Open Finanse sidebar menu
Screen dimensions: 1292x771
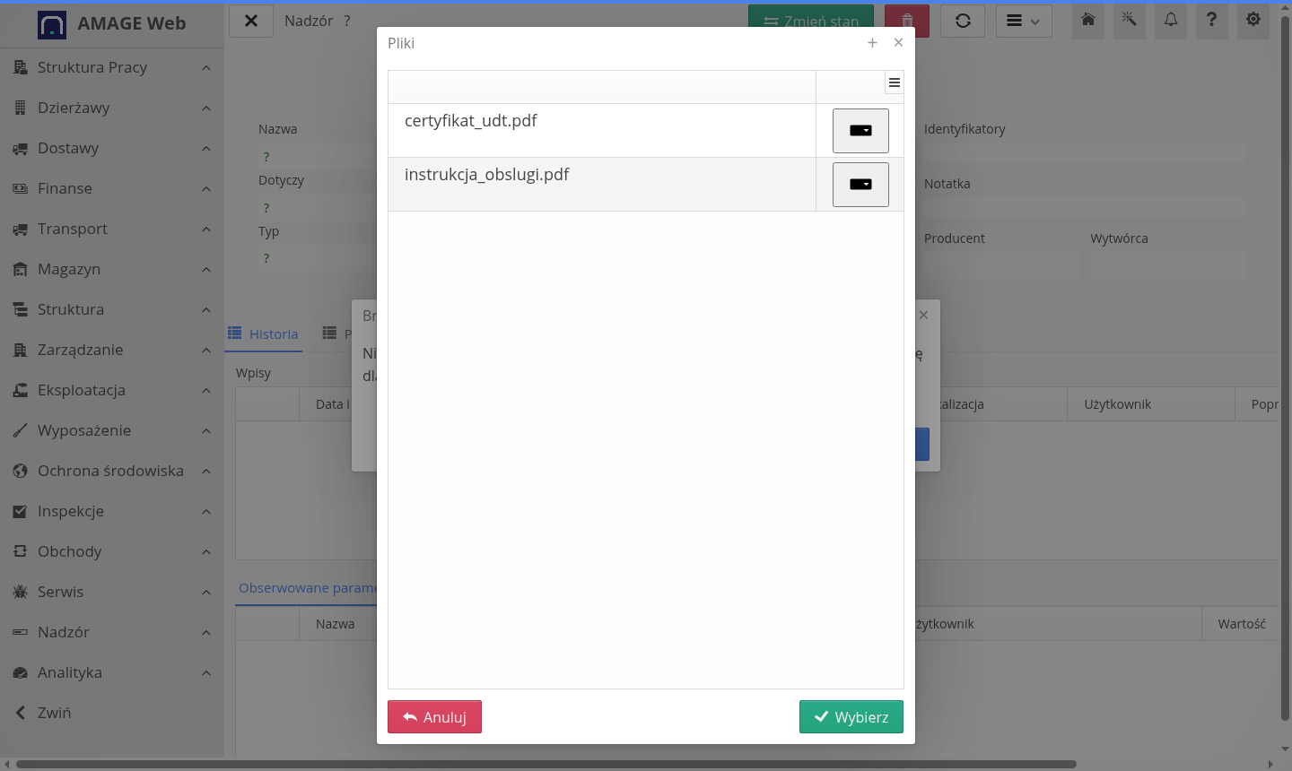coord(112,188)
